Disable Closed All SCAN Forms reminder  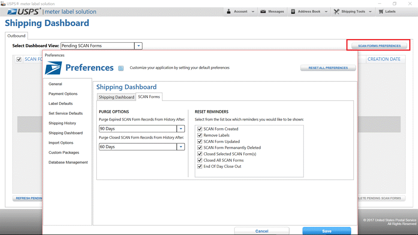pyautogui.click(x=200, y=160)
